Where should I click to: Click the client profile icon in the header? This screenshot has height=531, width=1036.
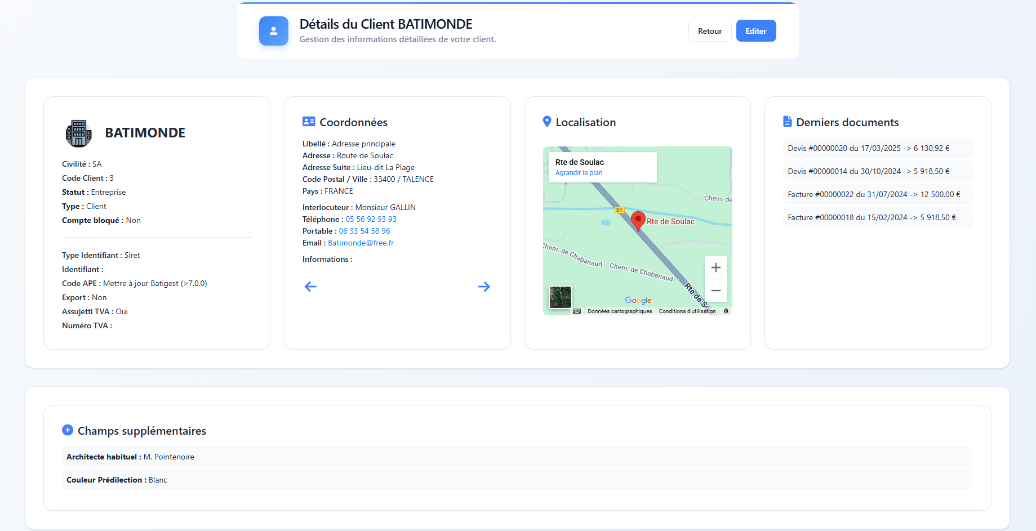[273, 31]
